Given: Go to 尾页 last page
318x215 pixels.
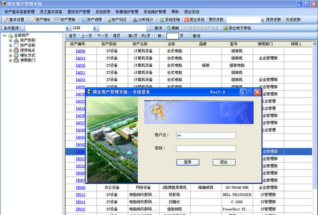Looking at the screenshot, I should [116, 36].
